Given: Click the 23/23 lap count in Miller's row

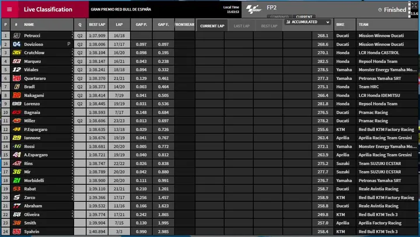Looking at the screenshot, I should point(119,121).
